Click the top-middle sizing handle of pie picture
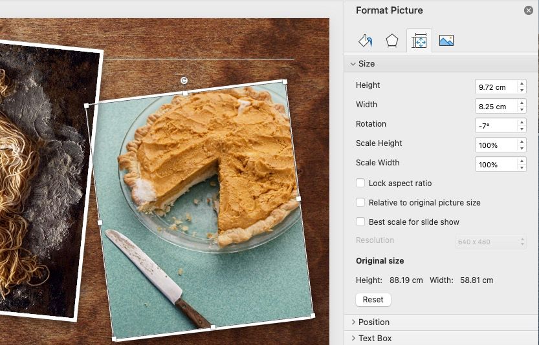This screenshot has width=539, height=345. 185,94
